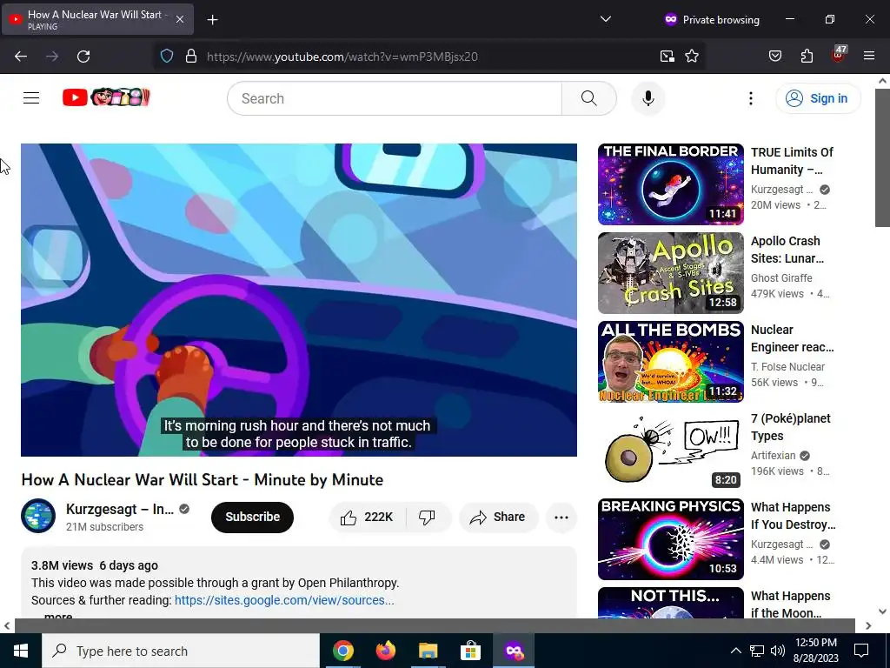Viewport: 890px width, 668px height.
Task: Click 'Nuclear Engineer reac...' video title
Action: (793, 338)
